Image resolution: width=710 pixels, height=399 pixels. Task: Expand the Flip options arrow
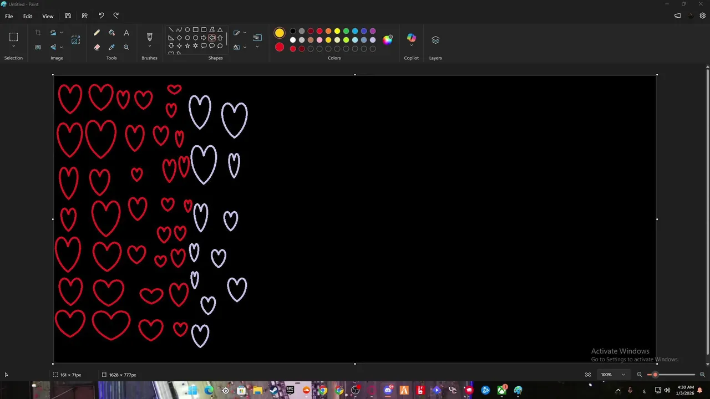pos(61,48)
